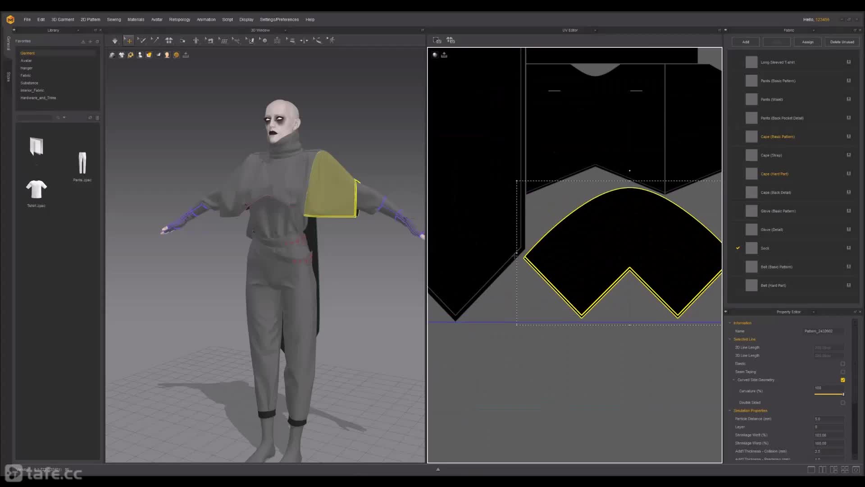
Task: Click the avatar head display icon
Action: (167, 55)
